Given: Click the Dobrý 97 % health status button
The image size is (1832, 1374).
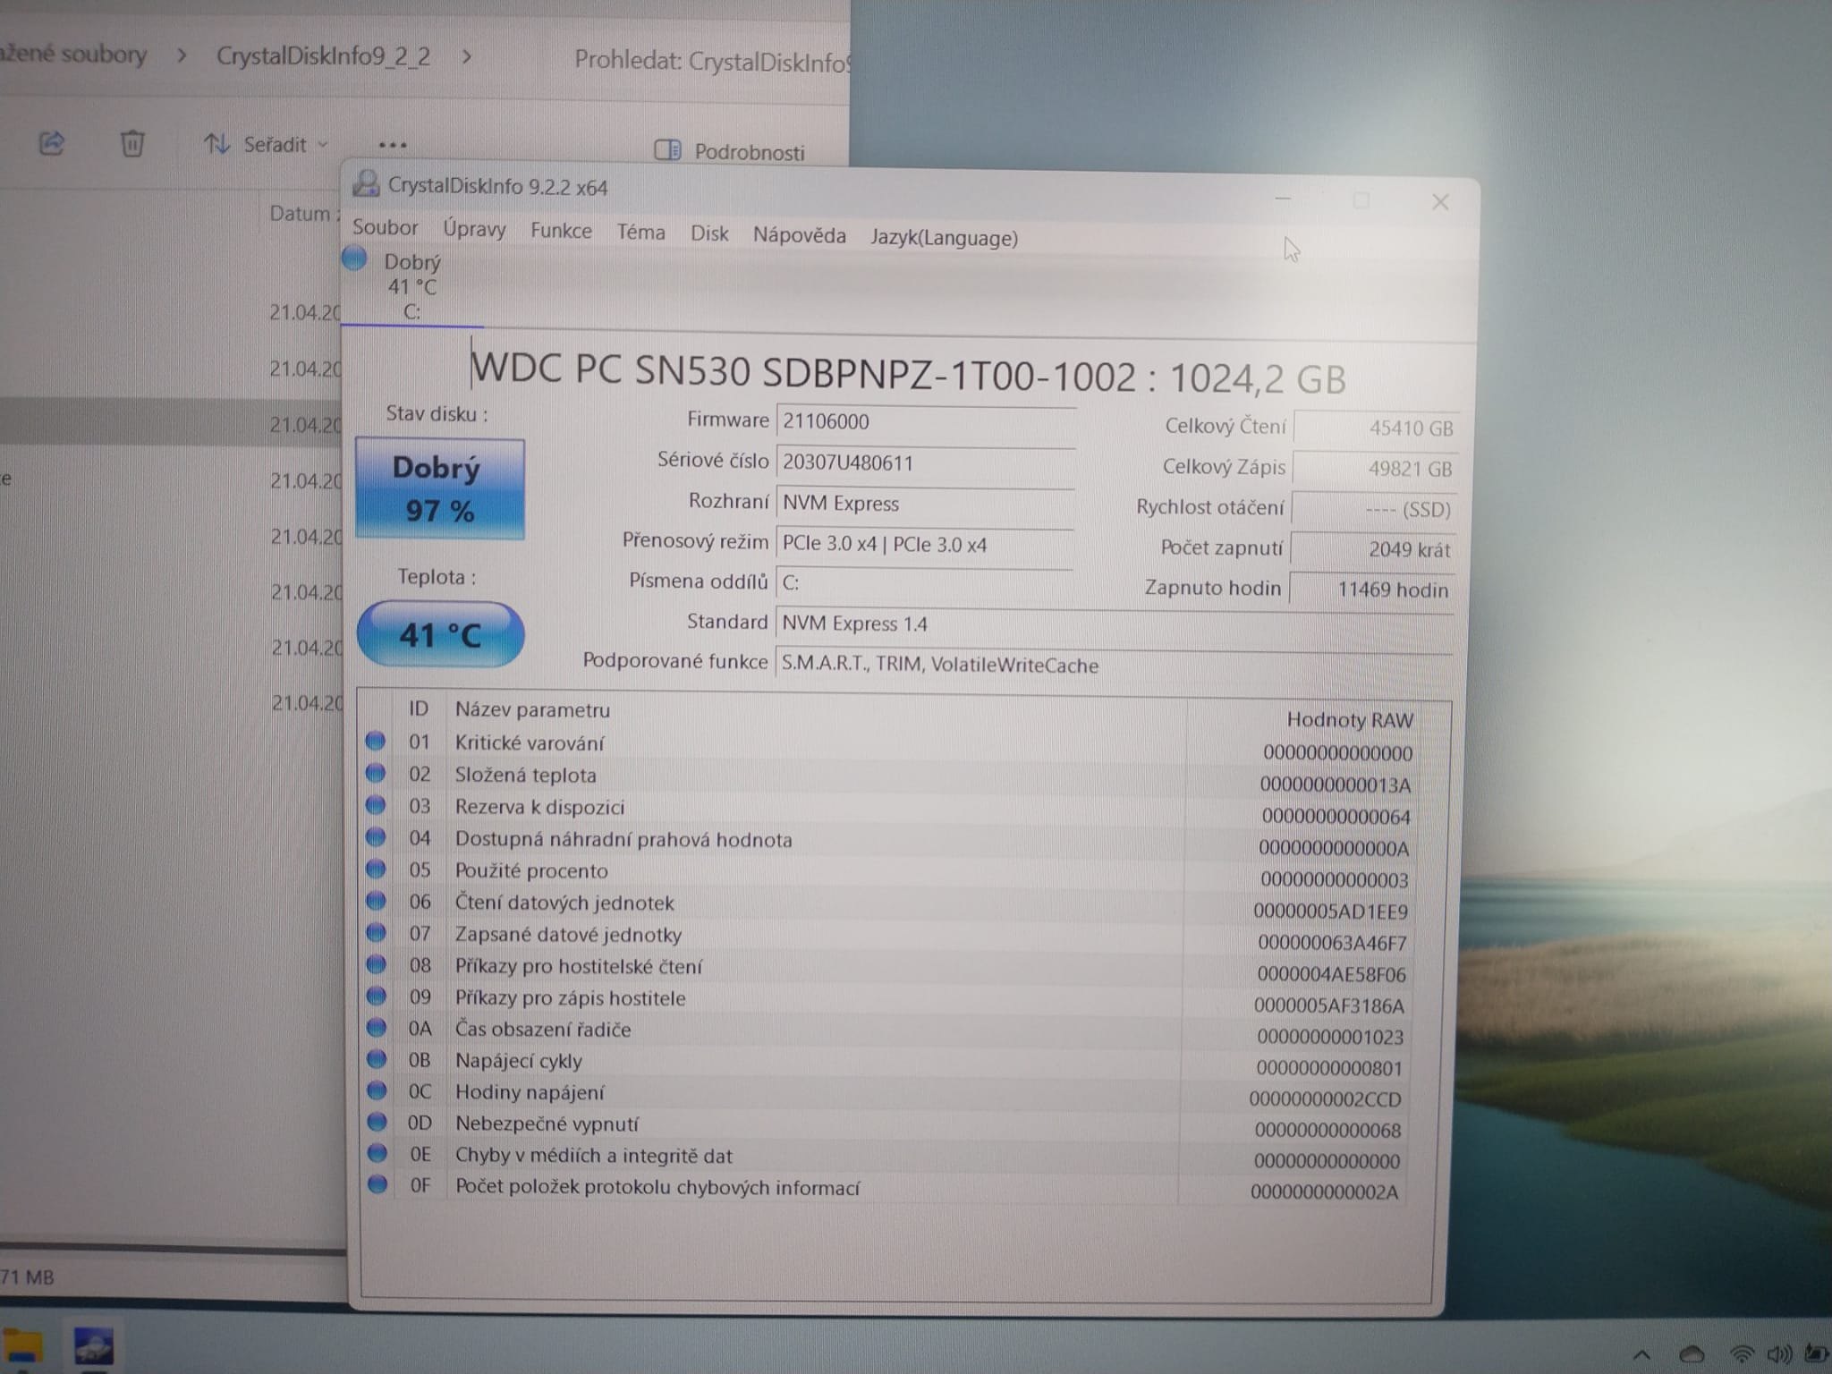Looking at the screenshot, I should [439, 489].
